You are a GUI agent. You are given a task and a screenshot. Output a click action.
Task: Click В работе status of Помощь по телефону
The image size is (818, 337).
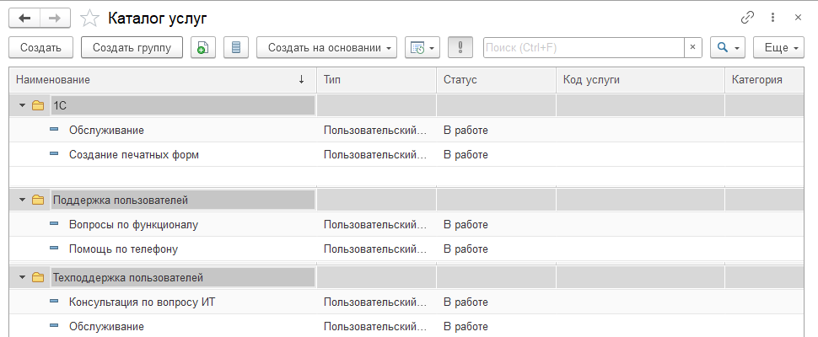tap(466, 249)
